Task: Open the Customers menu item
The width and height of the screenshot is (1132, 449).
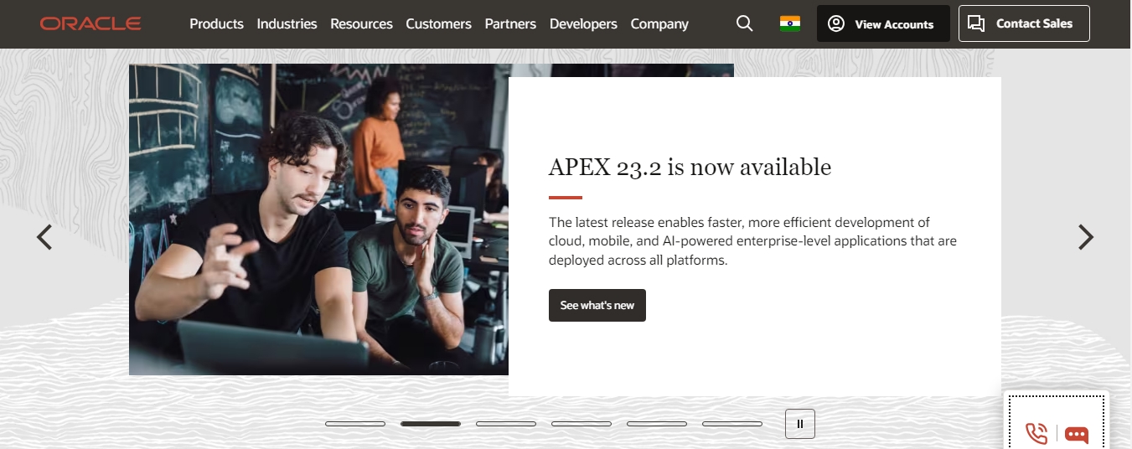Action: (438, 23)
